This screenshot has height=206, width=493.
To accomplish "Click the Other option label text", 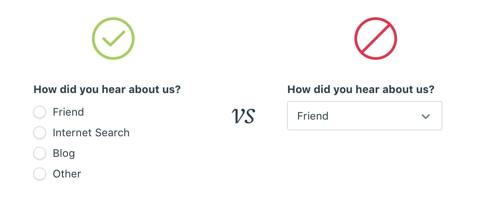I will point(67,174).
